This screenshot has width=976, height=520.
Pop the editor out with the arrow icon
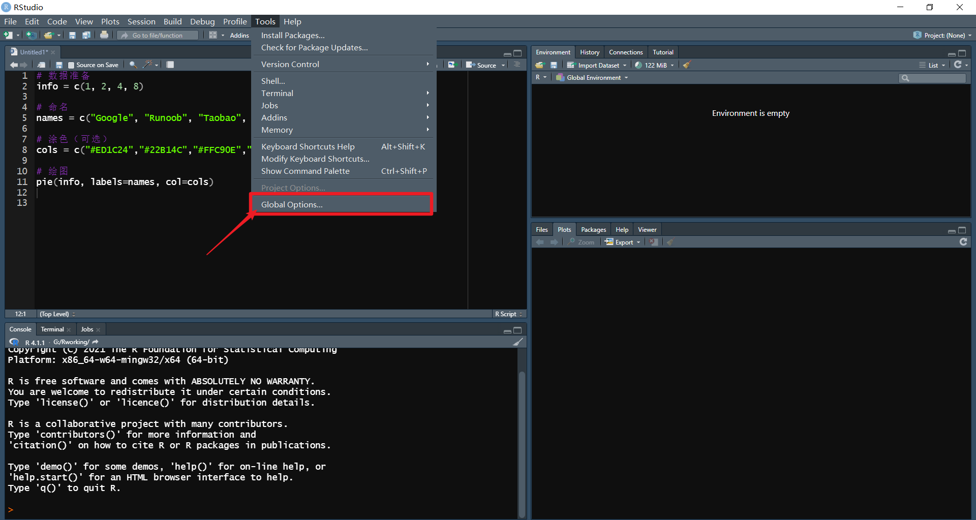[41, 65]
